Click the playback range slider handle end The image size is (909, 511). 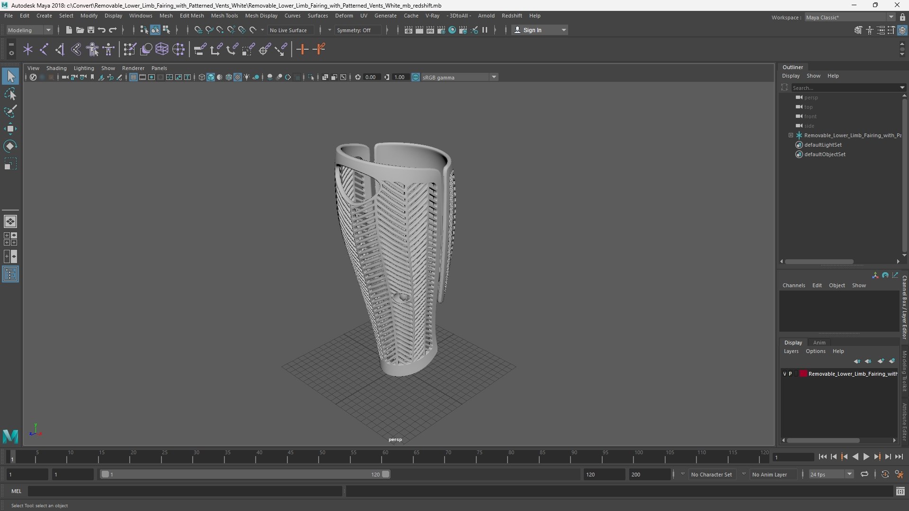click(386, 474)
